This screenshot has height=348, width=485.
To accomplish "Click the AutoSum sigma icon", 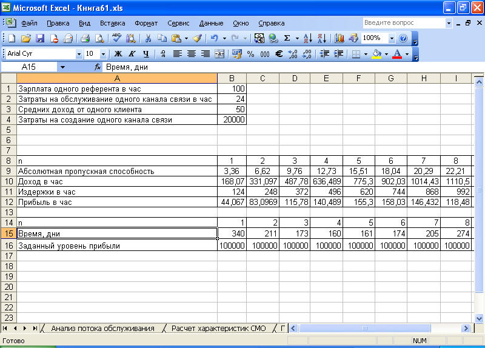I will coord(287,38).
